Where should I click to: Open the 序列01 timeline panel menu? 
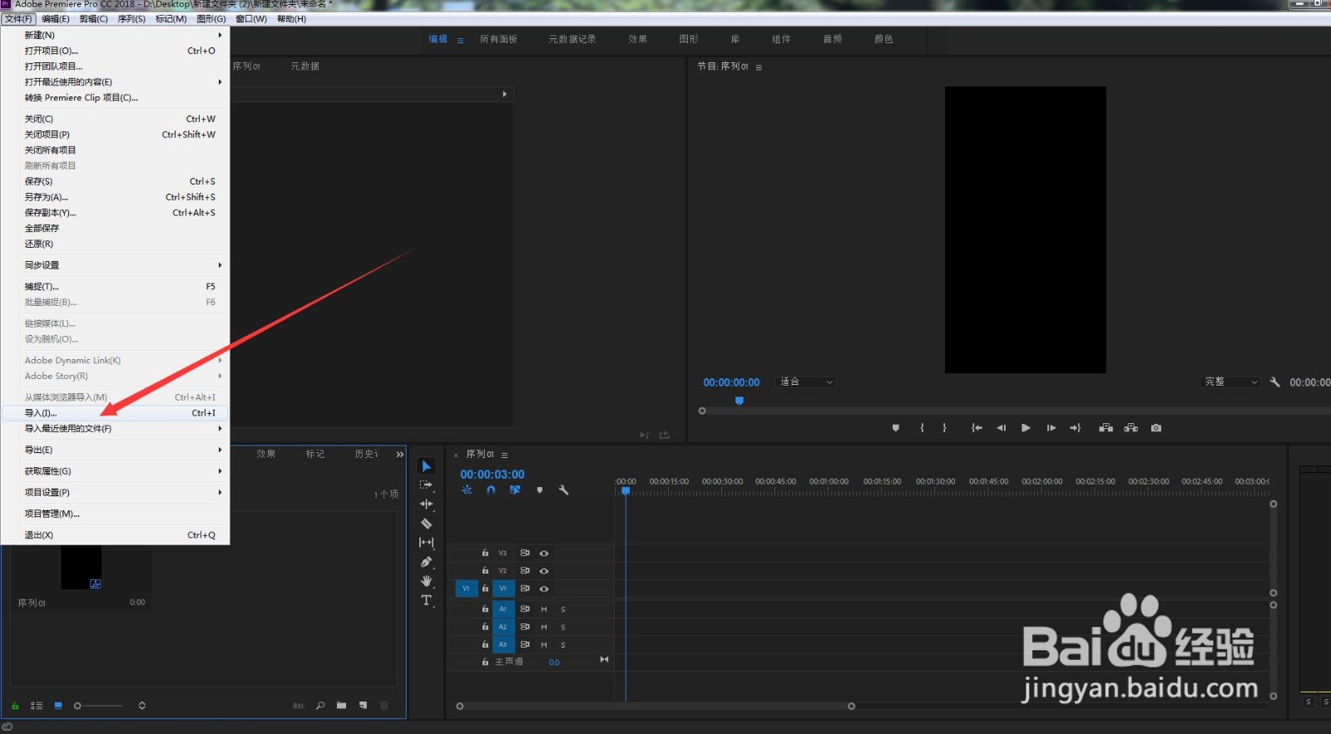click(504, 456)
